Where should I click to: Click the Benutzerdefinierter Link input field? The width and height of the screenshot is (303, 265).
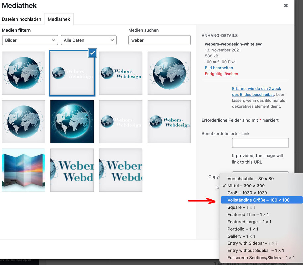click(260, 143)
